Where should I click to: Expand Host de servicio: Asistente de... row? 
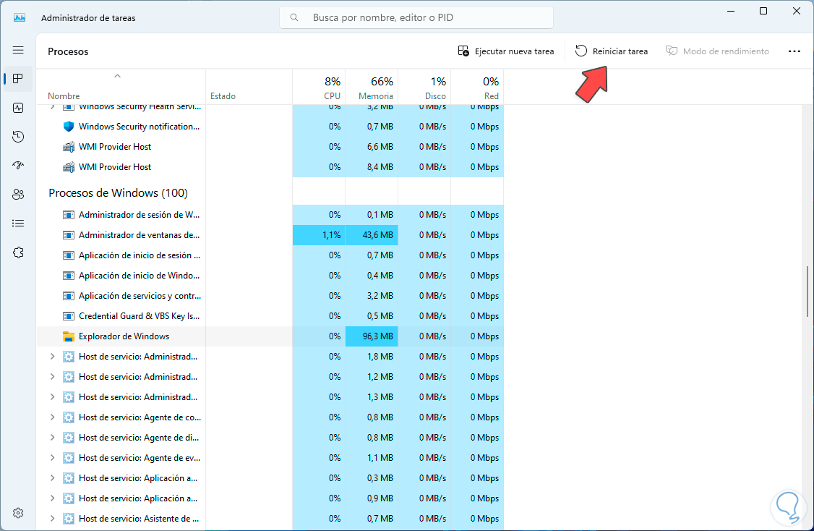coord(52,519)
